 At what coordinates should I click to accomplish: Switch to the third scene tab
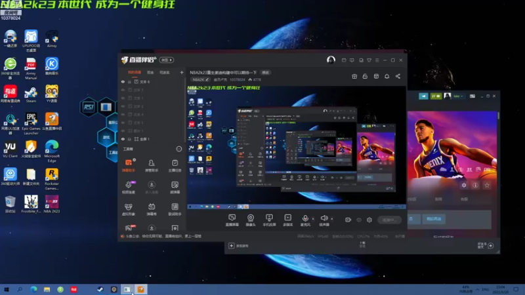pyautogui.click(x=165, y=73)
